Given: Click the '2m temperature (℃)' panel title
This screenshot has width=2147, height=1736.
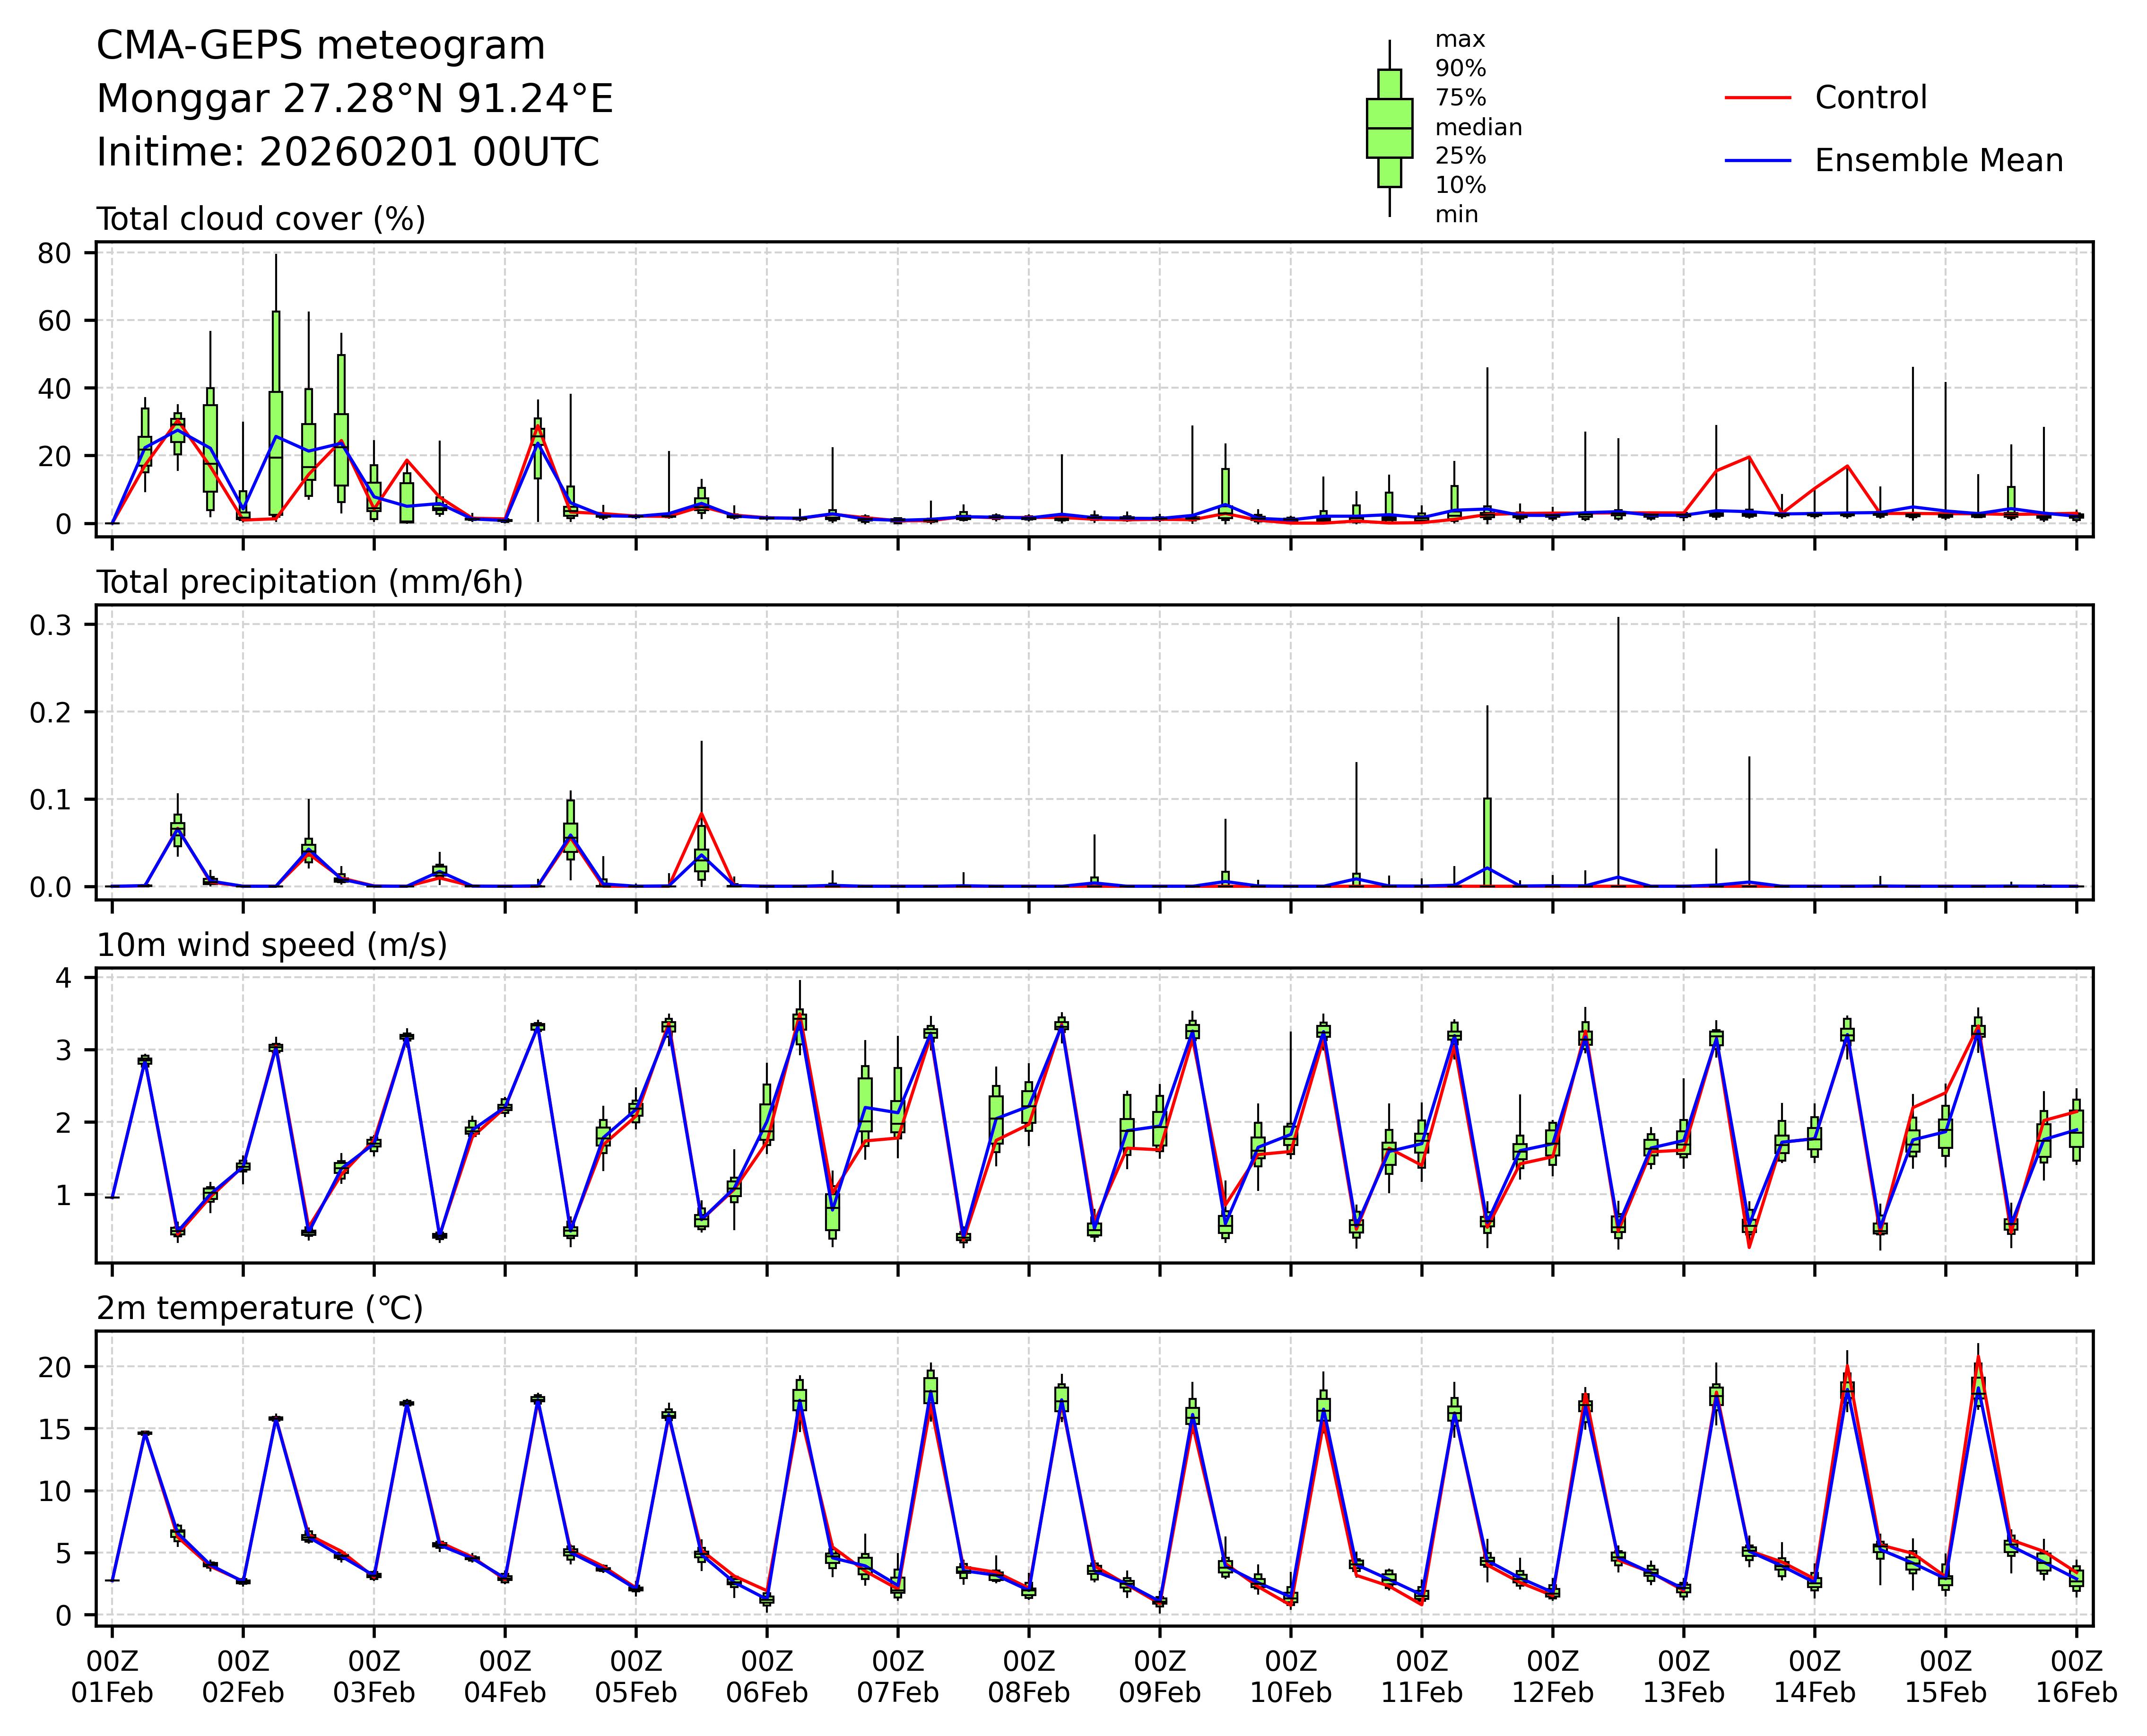Looking at the screenshot, I should pyautogui.click(x=259, y=1308).
